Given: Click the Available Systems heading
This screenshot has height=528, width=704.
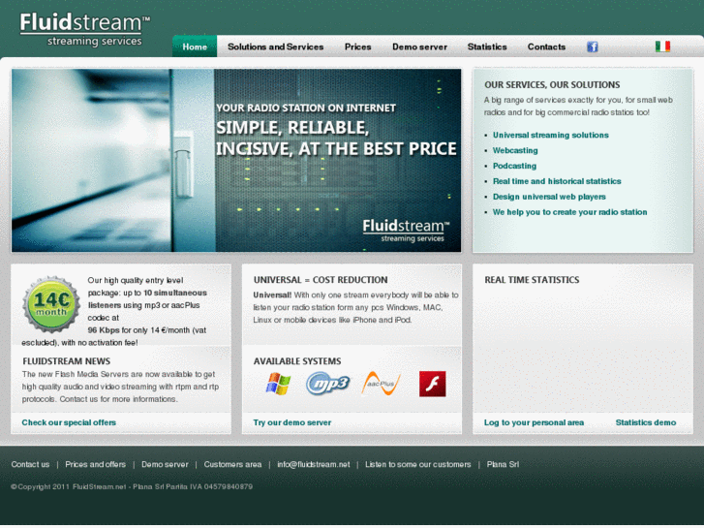Looking at the screenshot, I should click(297, 361).
